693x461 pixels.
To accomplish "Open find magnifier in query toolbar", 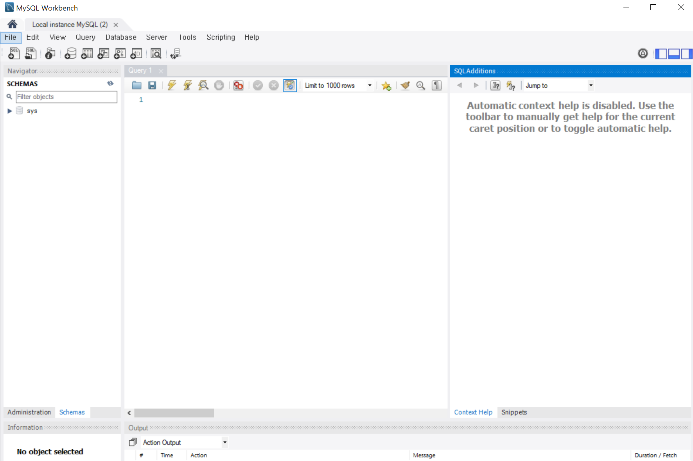I will 421,85.
